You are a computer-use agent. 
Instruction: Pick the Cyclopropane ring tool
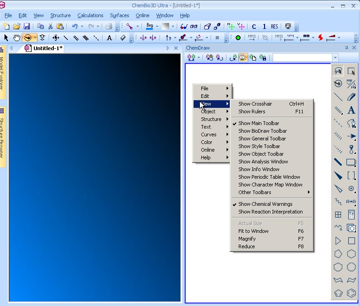point(338,241)
